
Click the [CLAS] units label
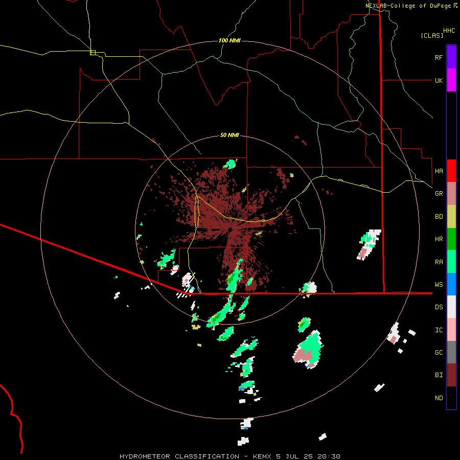(432, 35)
